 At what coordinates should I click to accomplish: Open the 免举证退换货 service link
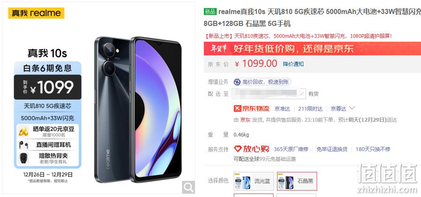pyautogui.click(x=332, y=149)
